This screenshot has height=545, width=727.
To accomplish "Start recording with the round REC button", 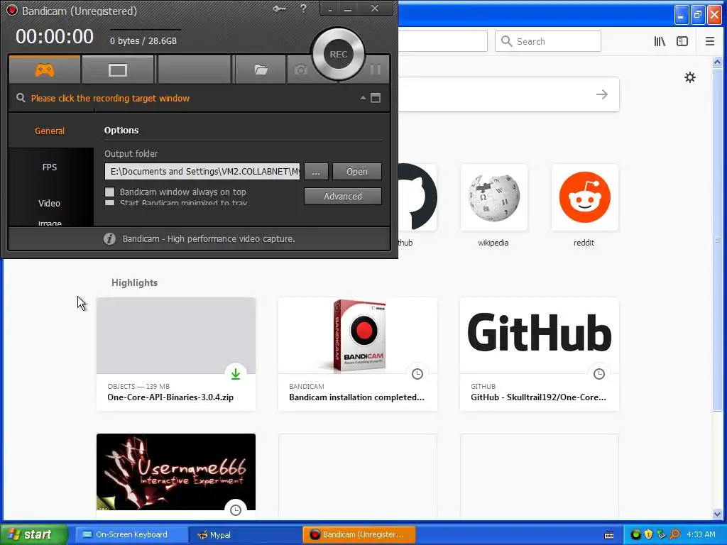I will click(339, 54).
